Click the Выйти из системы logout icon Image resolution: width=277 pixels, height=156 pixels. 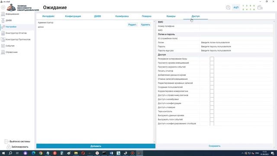[6, 142]
